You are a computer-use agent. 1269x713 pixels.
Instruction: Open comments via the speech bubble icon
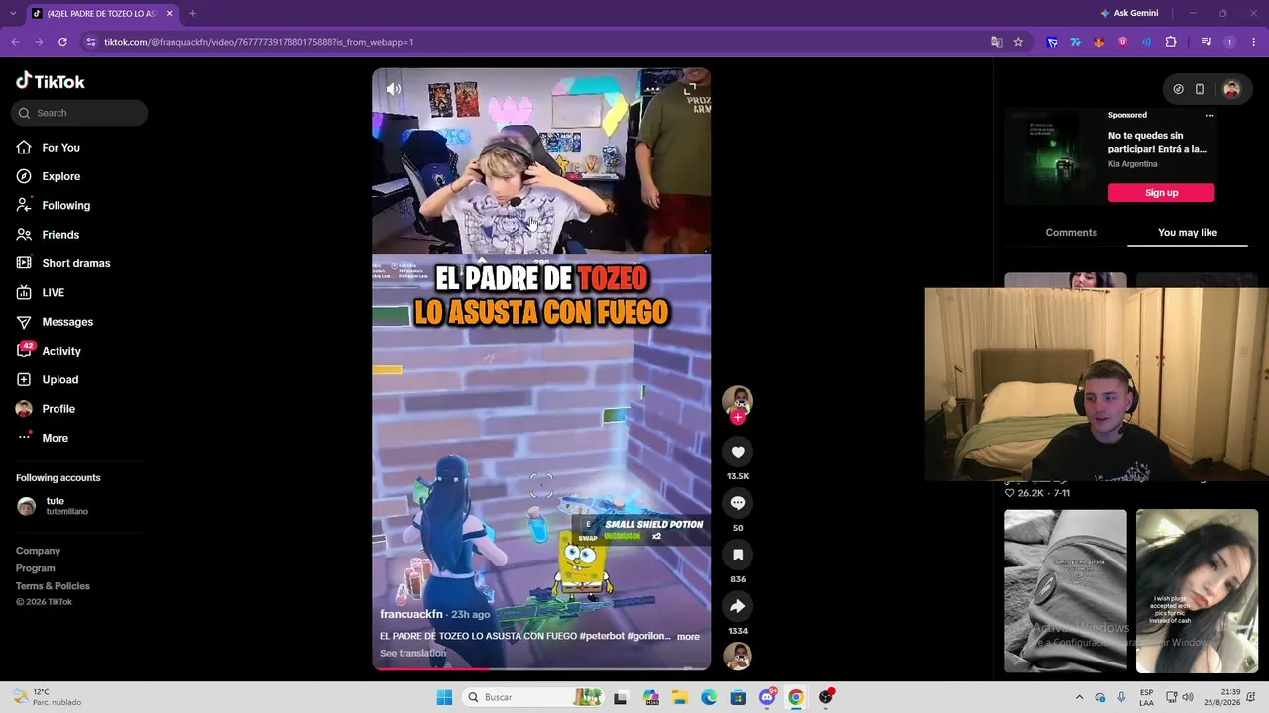point(738,503)
